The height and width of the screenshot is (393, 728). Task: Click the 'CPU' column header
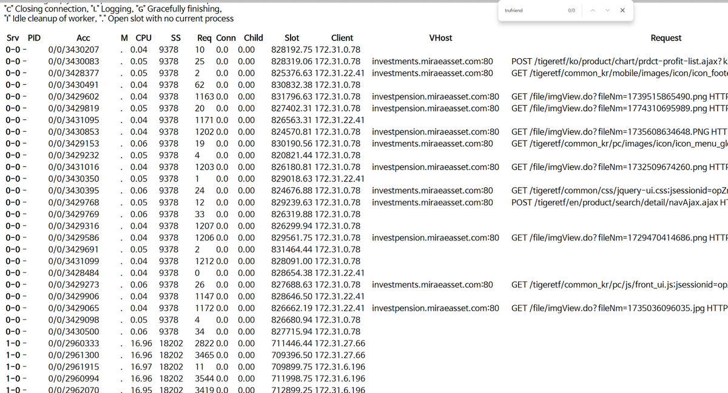144,38
